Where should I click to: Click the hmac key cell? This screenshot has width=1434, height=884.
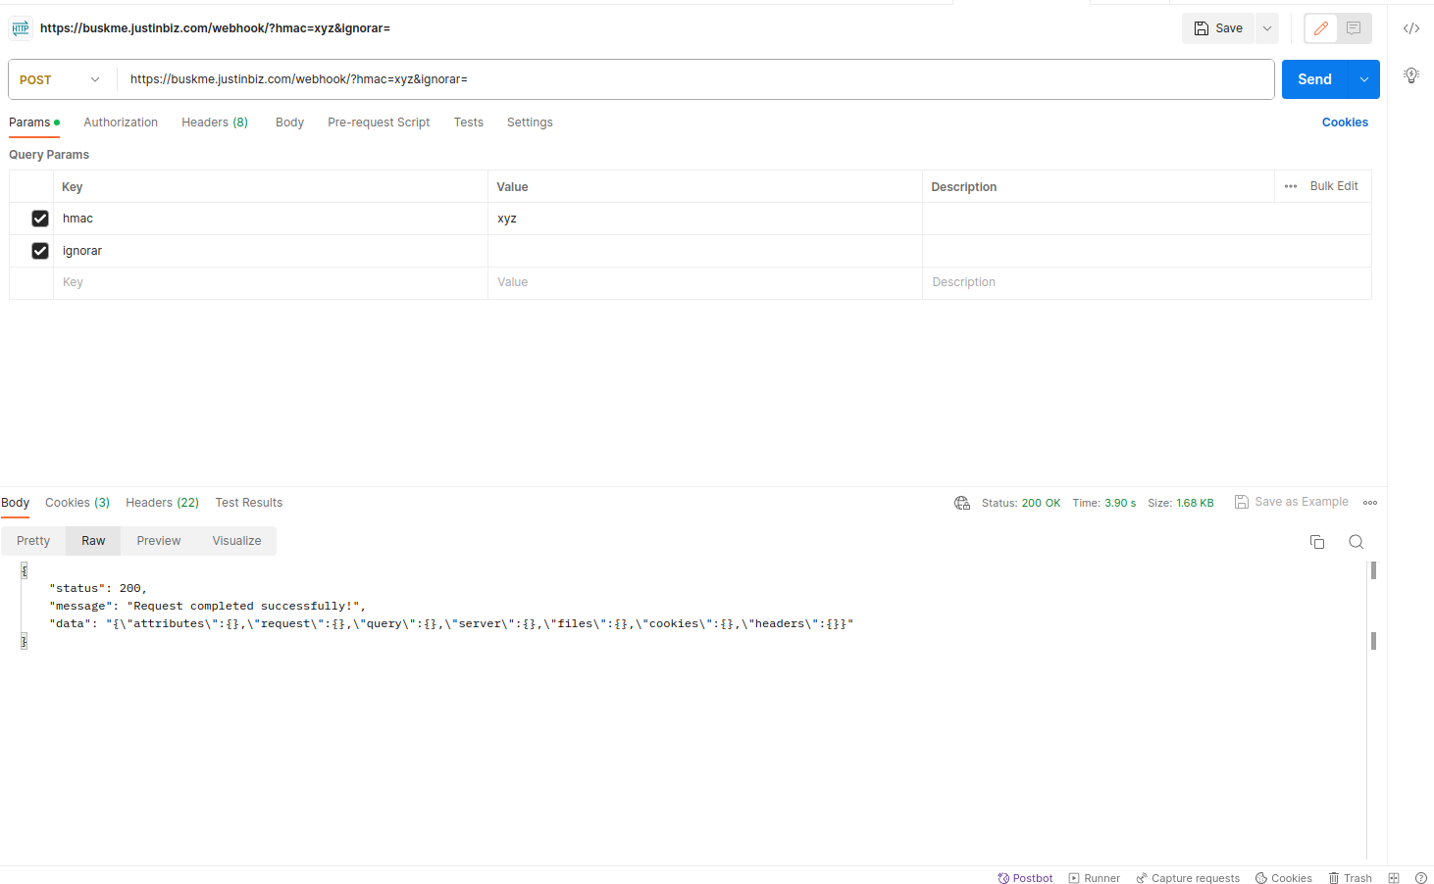point(271,219)
